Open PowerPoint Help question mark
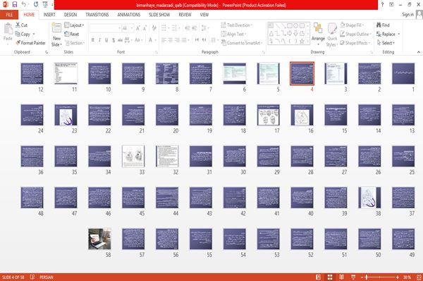 382,5
